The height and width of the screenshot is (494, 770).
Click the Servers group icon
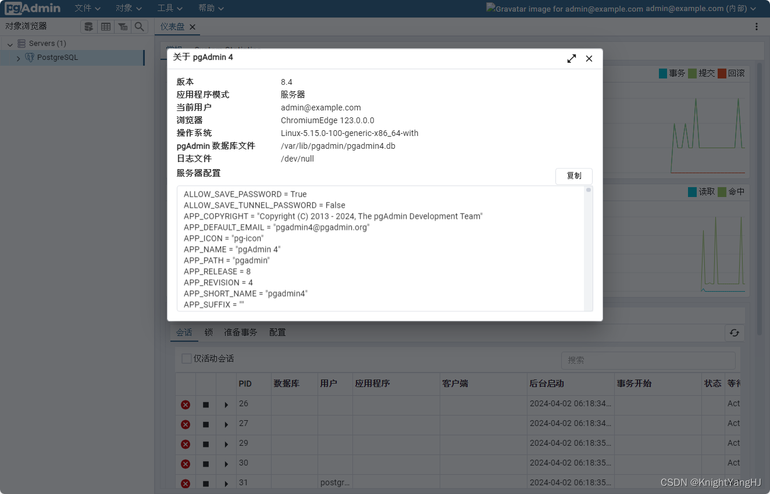[x=22, y=44]
